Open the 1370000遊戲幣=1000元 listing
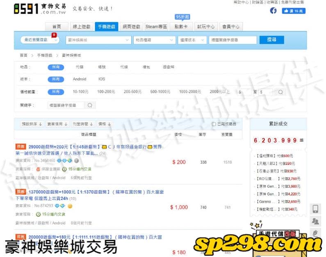Image resolution: width=326 pixels, height=257 pixels. 90,195
